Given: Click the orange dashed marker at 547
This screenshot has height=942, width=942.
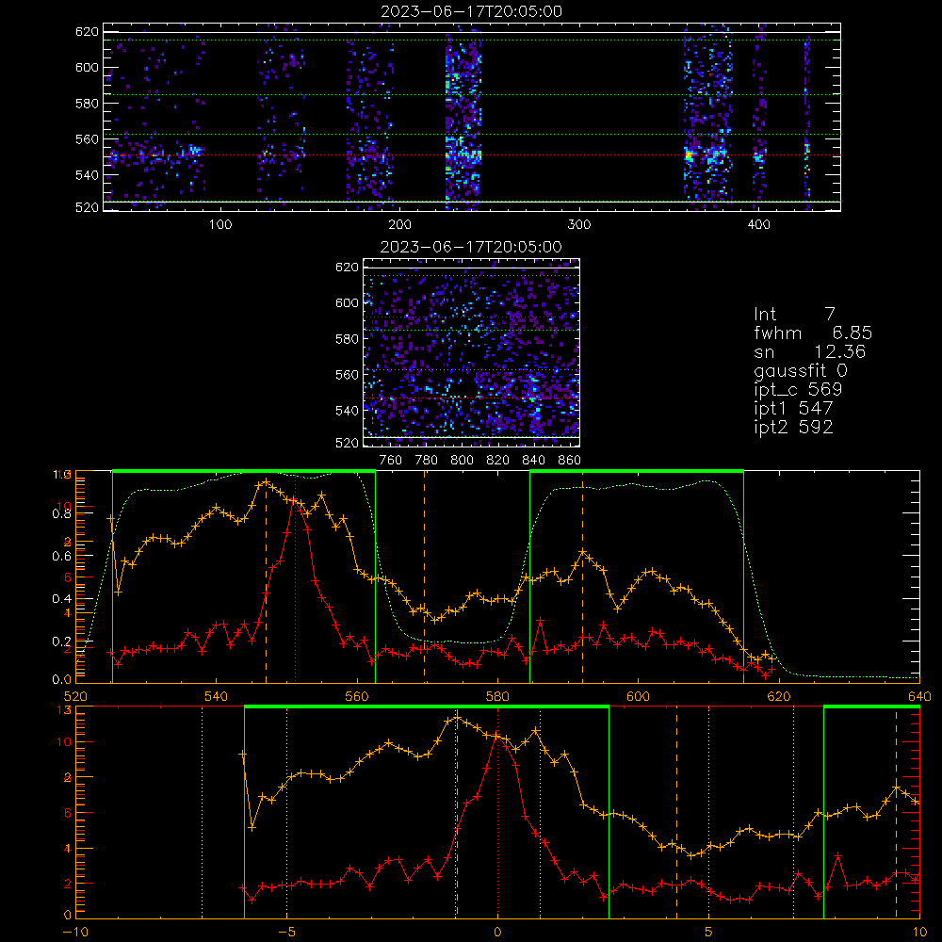Looking at the screenshot, I should [267, 577].
